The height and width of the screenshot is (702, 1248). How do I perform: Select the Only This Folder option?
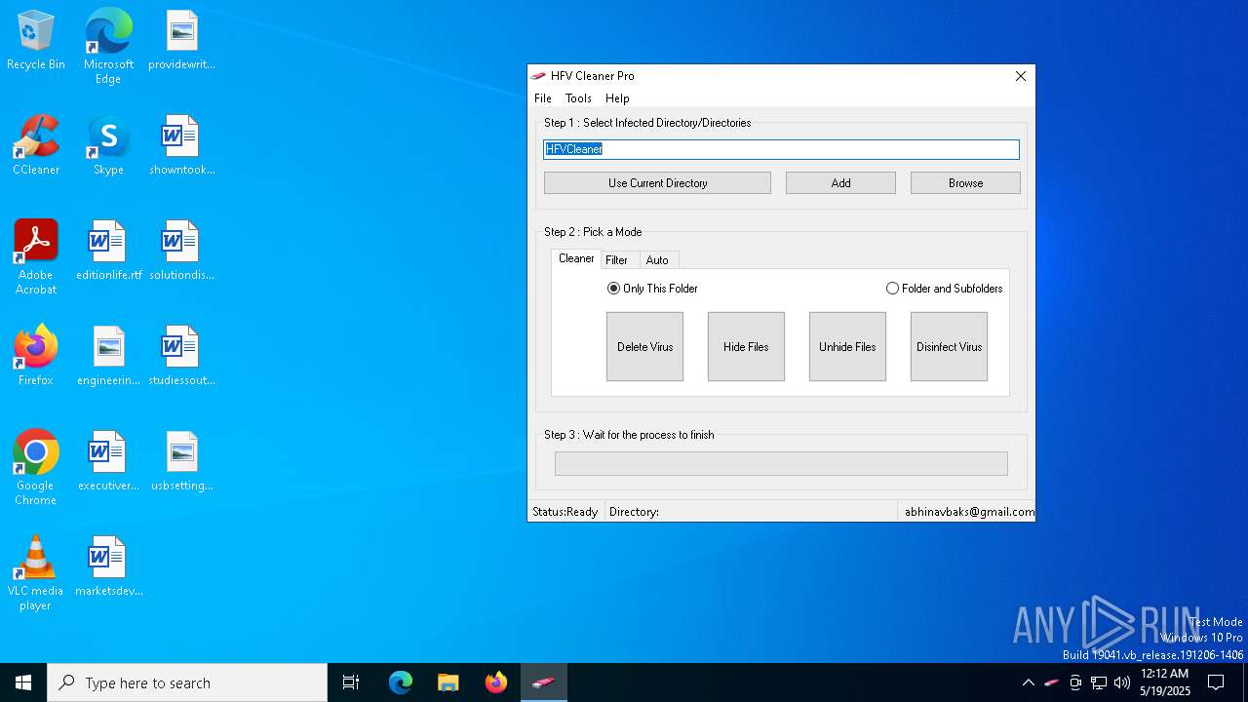click(x=652, y=289)
